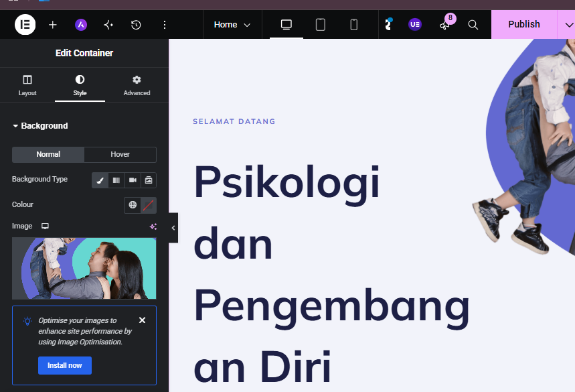
Task: Choose video background type
Action: [133, 180]
